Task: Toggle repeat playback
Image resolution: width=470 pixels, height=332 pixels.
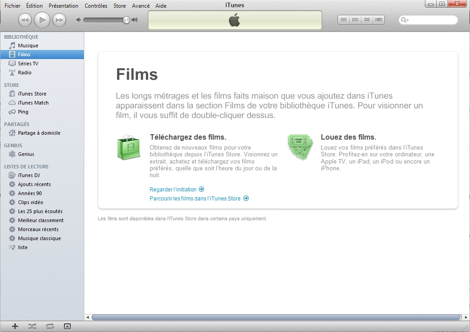Action: 50,326
